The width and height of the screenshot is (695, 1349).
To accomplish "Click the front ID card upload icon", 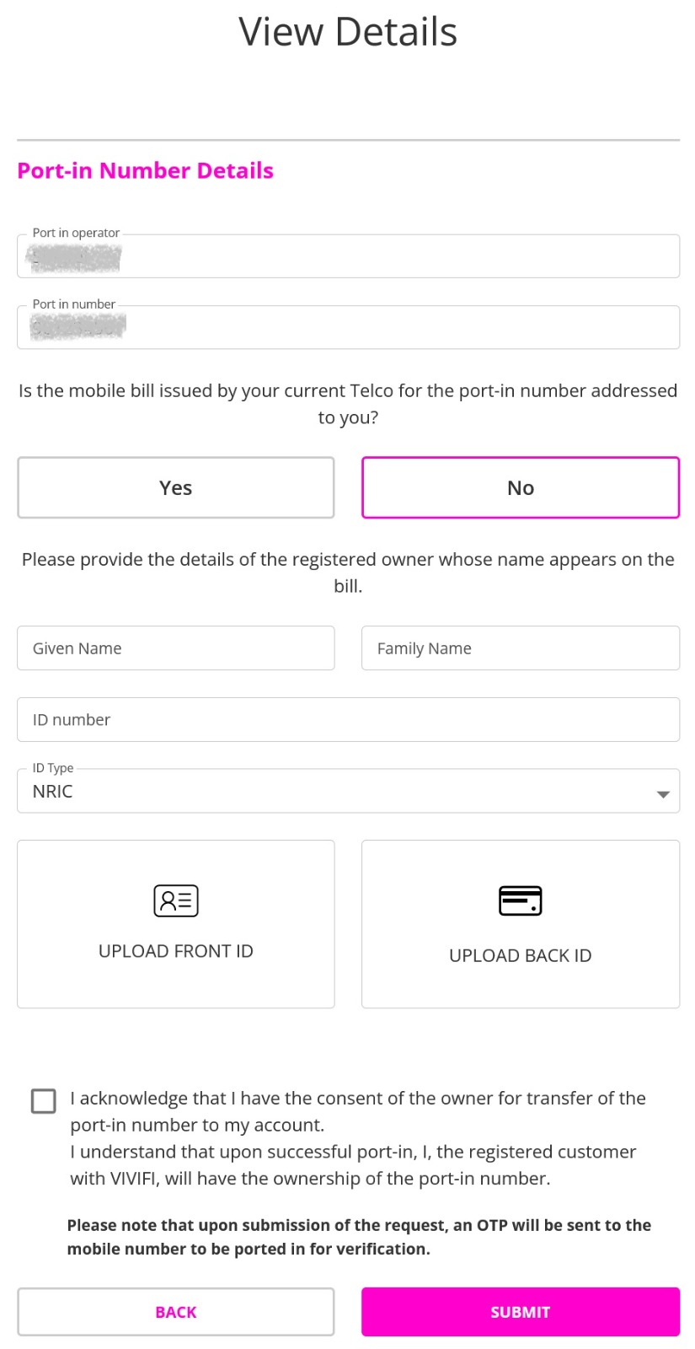I will tap(174, 900).
